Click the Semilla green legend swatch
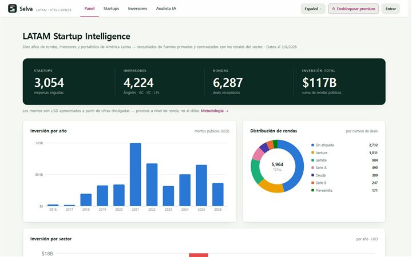The width and height of the screenshot is (412, 257). pos(312,160)
